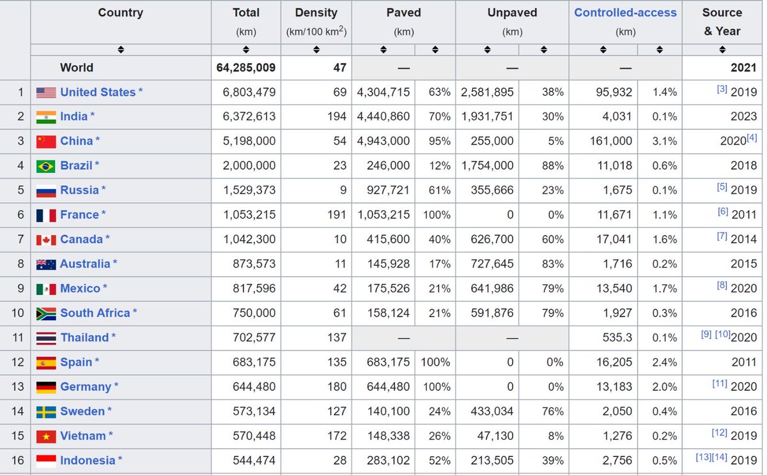The height and width of the screenshot is (475, 767).
Task: Sort table by Density column arrows
Action: [x=316, y=50]
